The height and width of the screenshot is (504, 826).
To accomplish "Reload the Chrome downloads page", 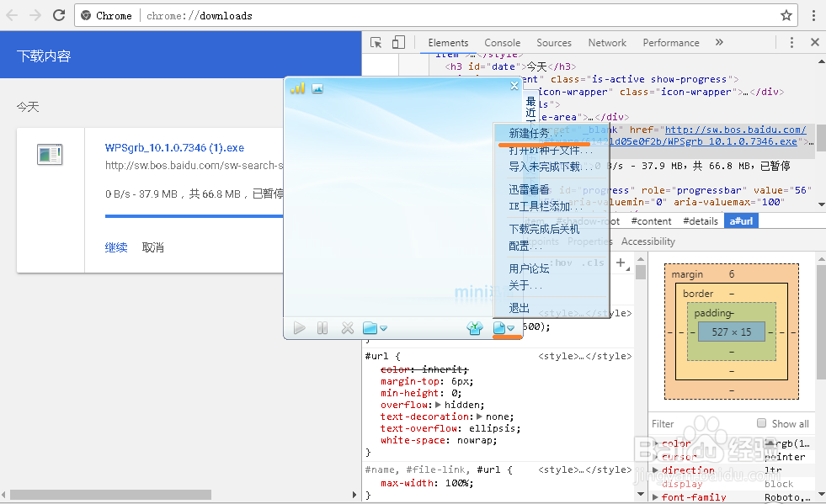I will click(59, 15).
